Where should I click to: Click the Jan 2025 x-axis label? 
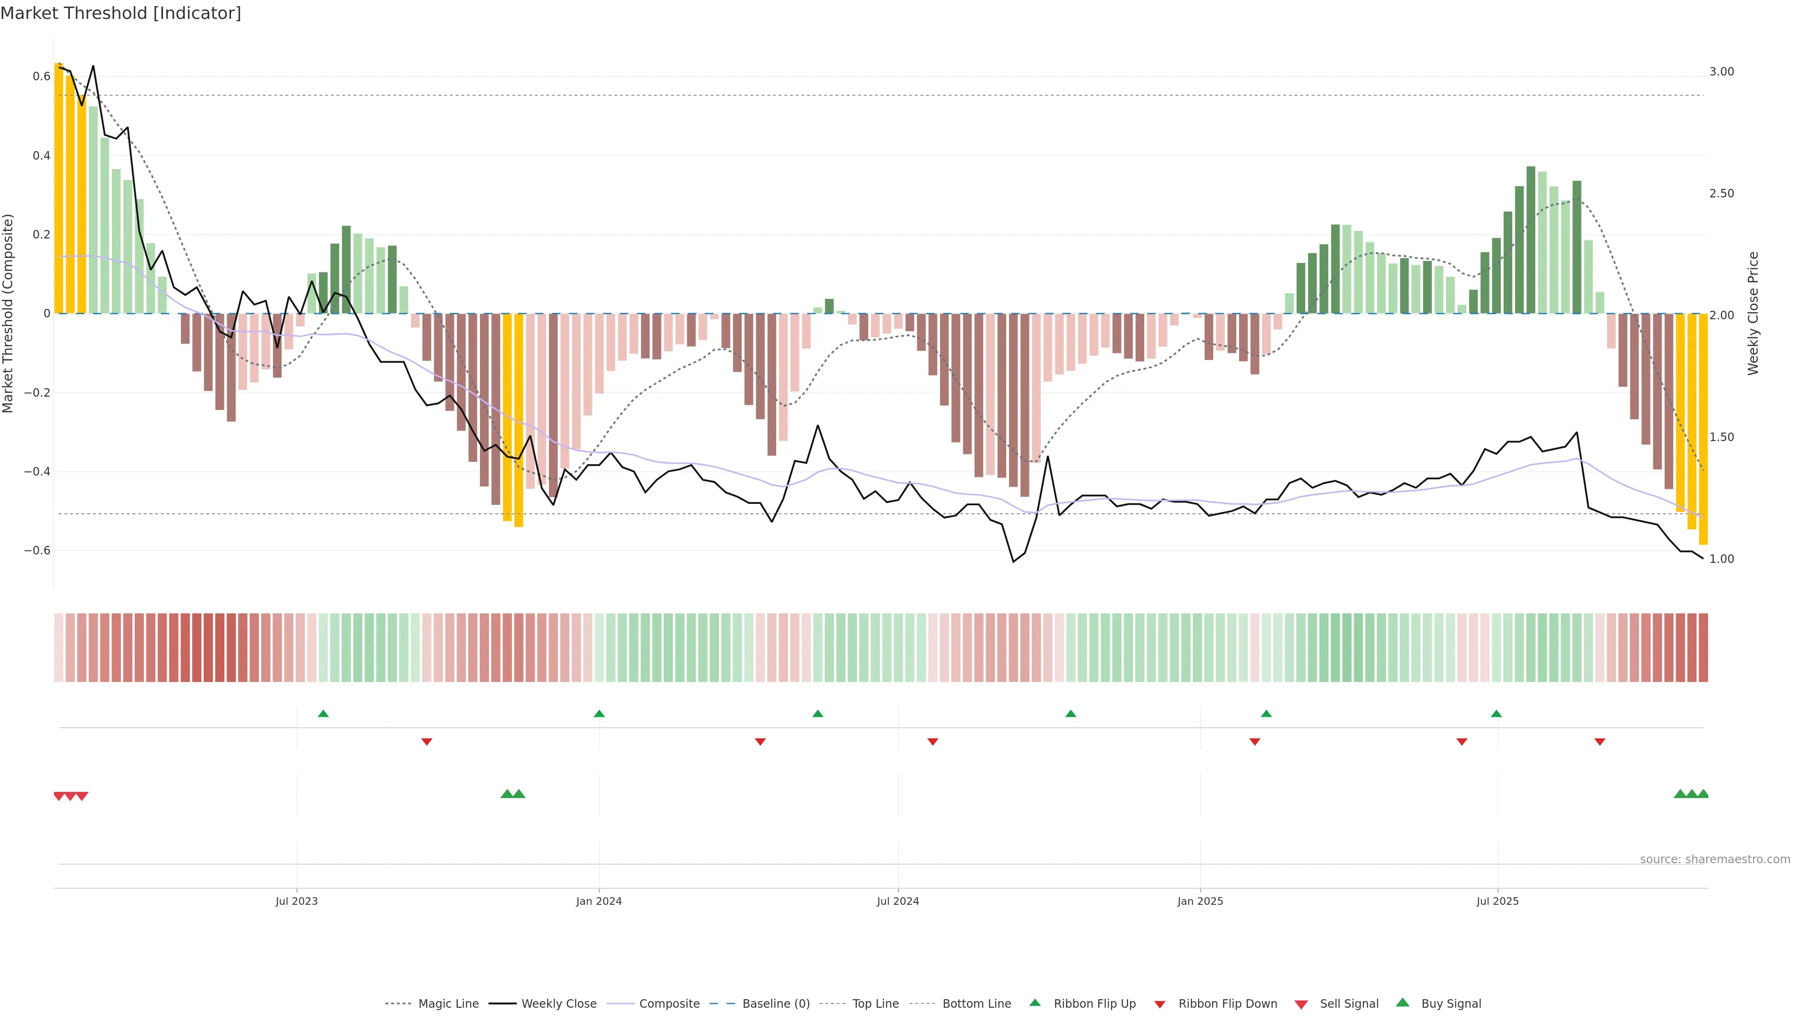[x=1200, y=901]
